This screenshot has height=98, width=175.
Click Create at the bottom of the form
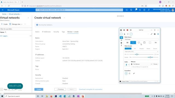point(39,89)
